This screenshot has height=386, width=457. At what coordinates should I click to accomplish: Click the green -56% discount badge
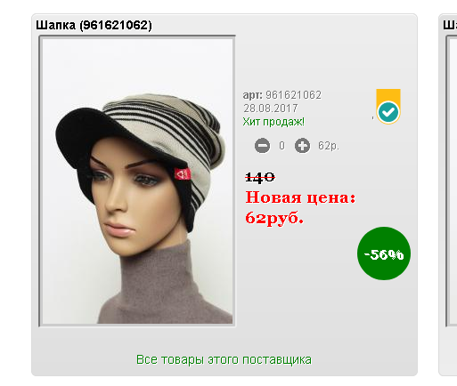384,253
